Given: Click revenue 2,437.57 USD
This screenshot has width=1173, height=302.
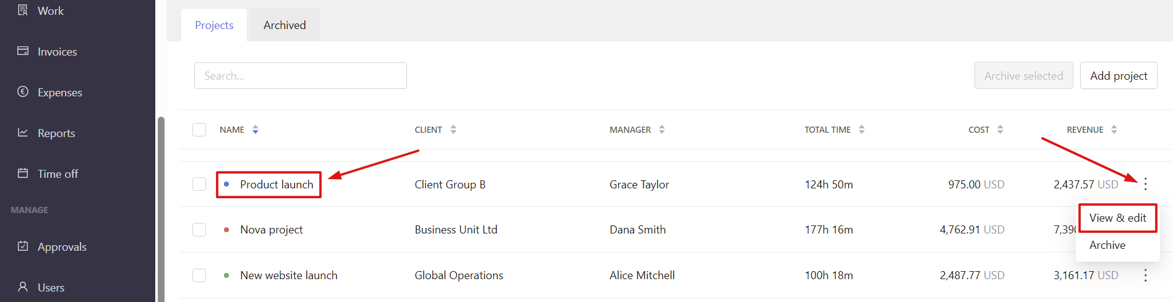Looking at the screenshot, I should point(1086,185).
